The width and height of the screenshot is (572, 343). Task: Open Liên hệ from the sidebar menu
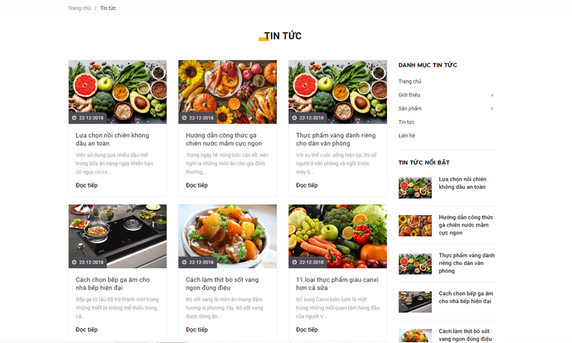coord(406,136)
